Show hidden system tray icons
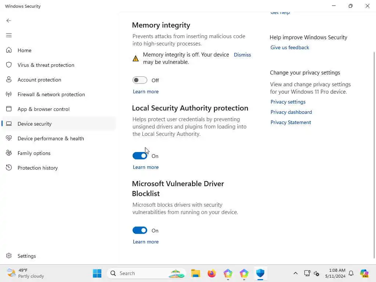Image resolution: width=376 pixels, height=282 pixels. 296,273
